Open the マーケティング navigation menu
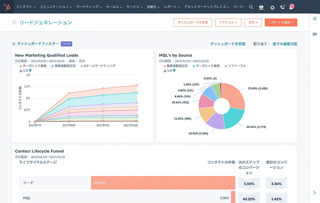This screenshot has height=203, width=320. point(89,7)
